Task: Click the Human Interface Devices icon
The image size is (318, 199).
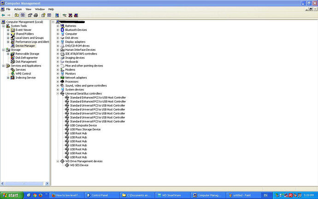Action: click(63, 50)
